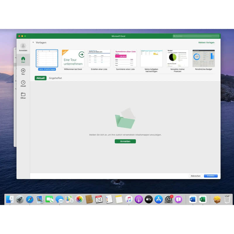
Task: Open Weitere Vorlagen
Action: point(207,42)
